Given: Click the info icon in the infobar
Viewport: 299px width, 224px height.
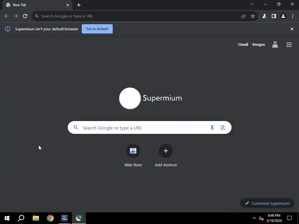Looking at the screenshot, I should [x=8, y=29].
